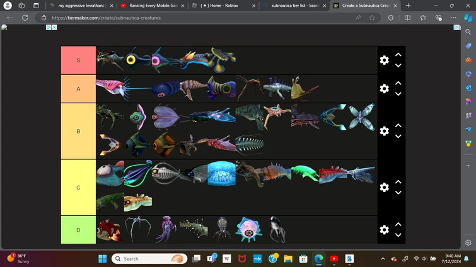
Task: Open the Copilot sidebar icon
Action: click(468, 18)
